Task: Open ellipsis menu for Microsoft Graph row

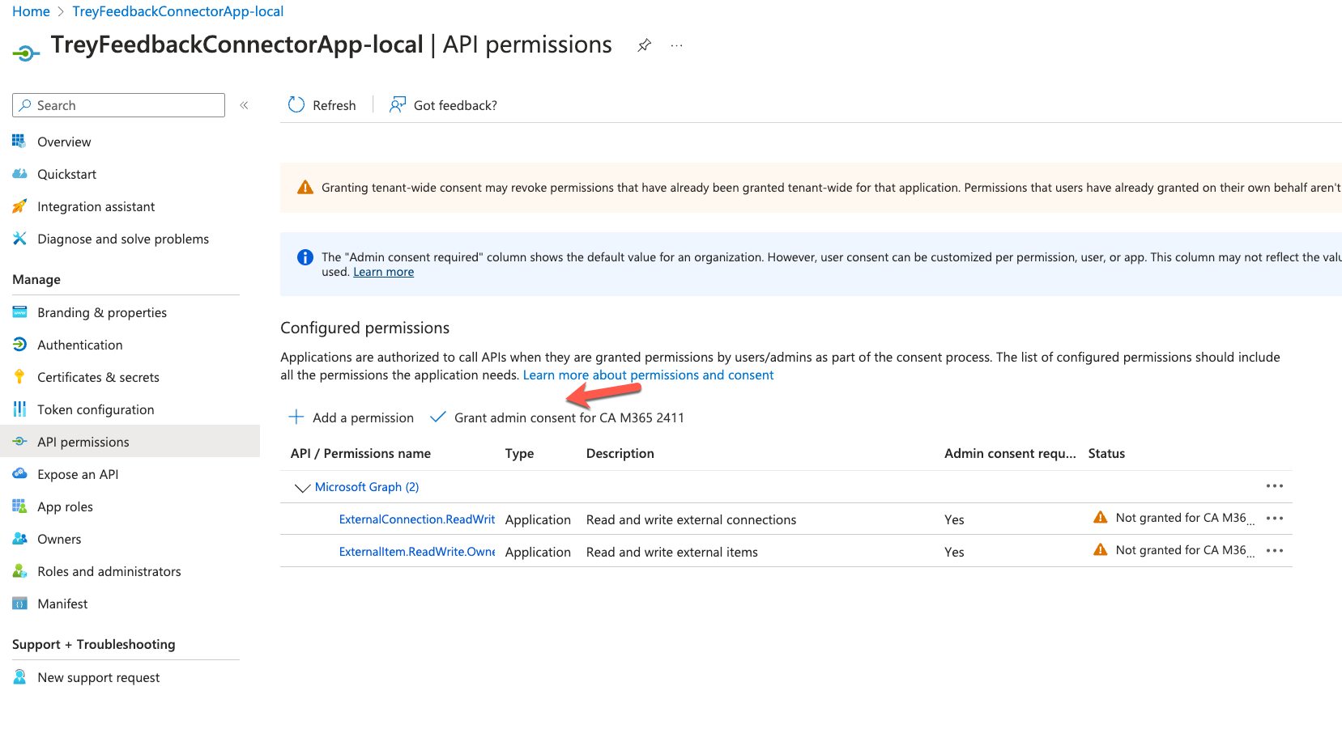Action: (1275, 486)
